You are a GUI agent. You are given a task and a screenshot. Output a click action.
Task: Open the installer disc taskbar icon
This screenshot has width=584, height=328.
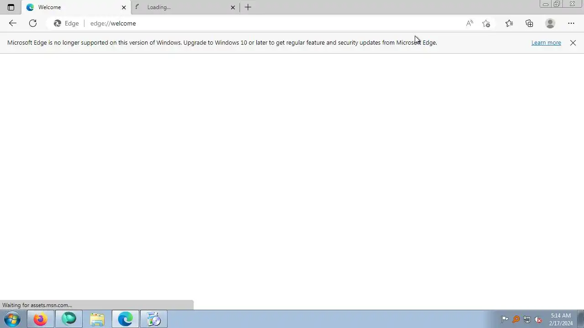154,319
